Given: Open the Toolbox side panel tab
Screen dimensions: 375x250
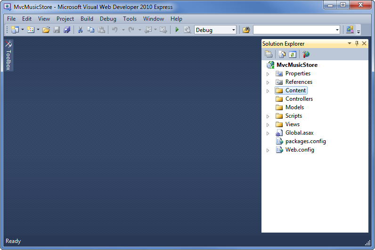Looking at the screenshot, I should pyautogui.click(x=8, y=56).
